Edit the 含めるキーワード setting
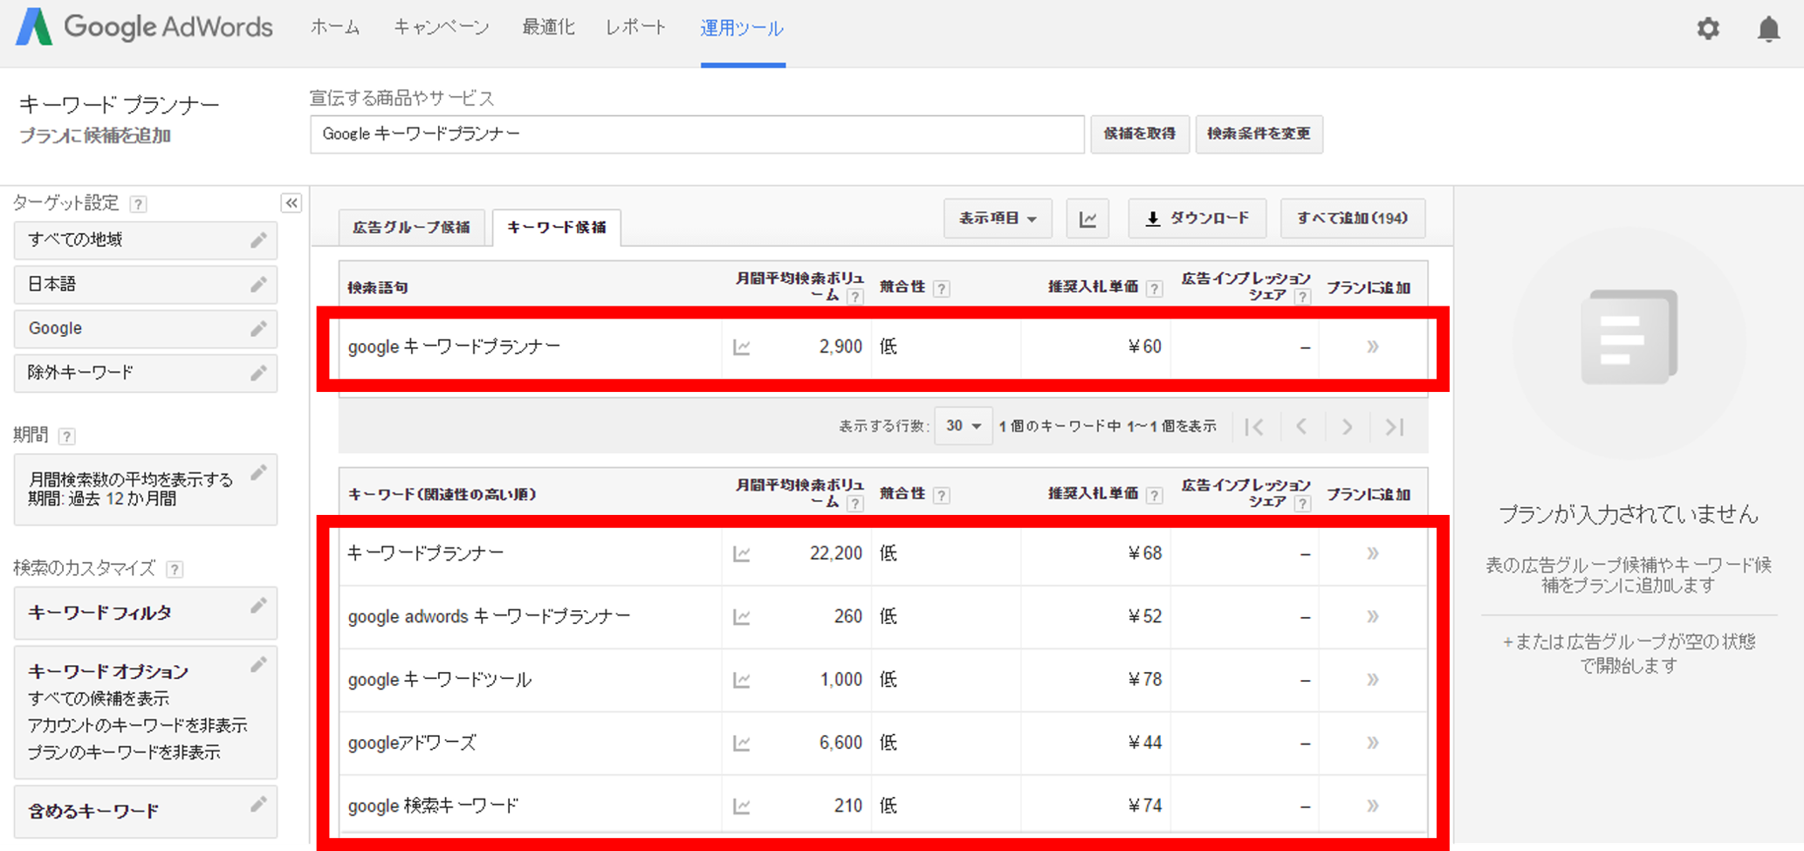 258,805
